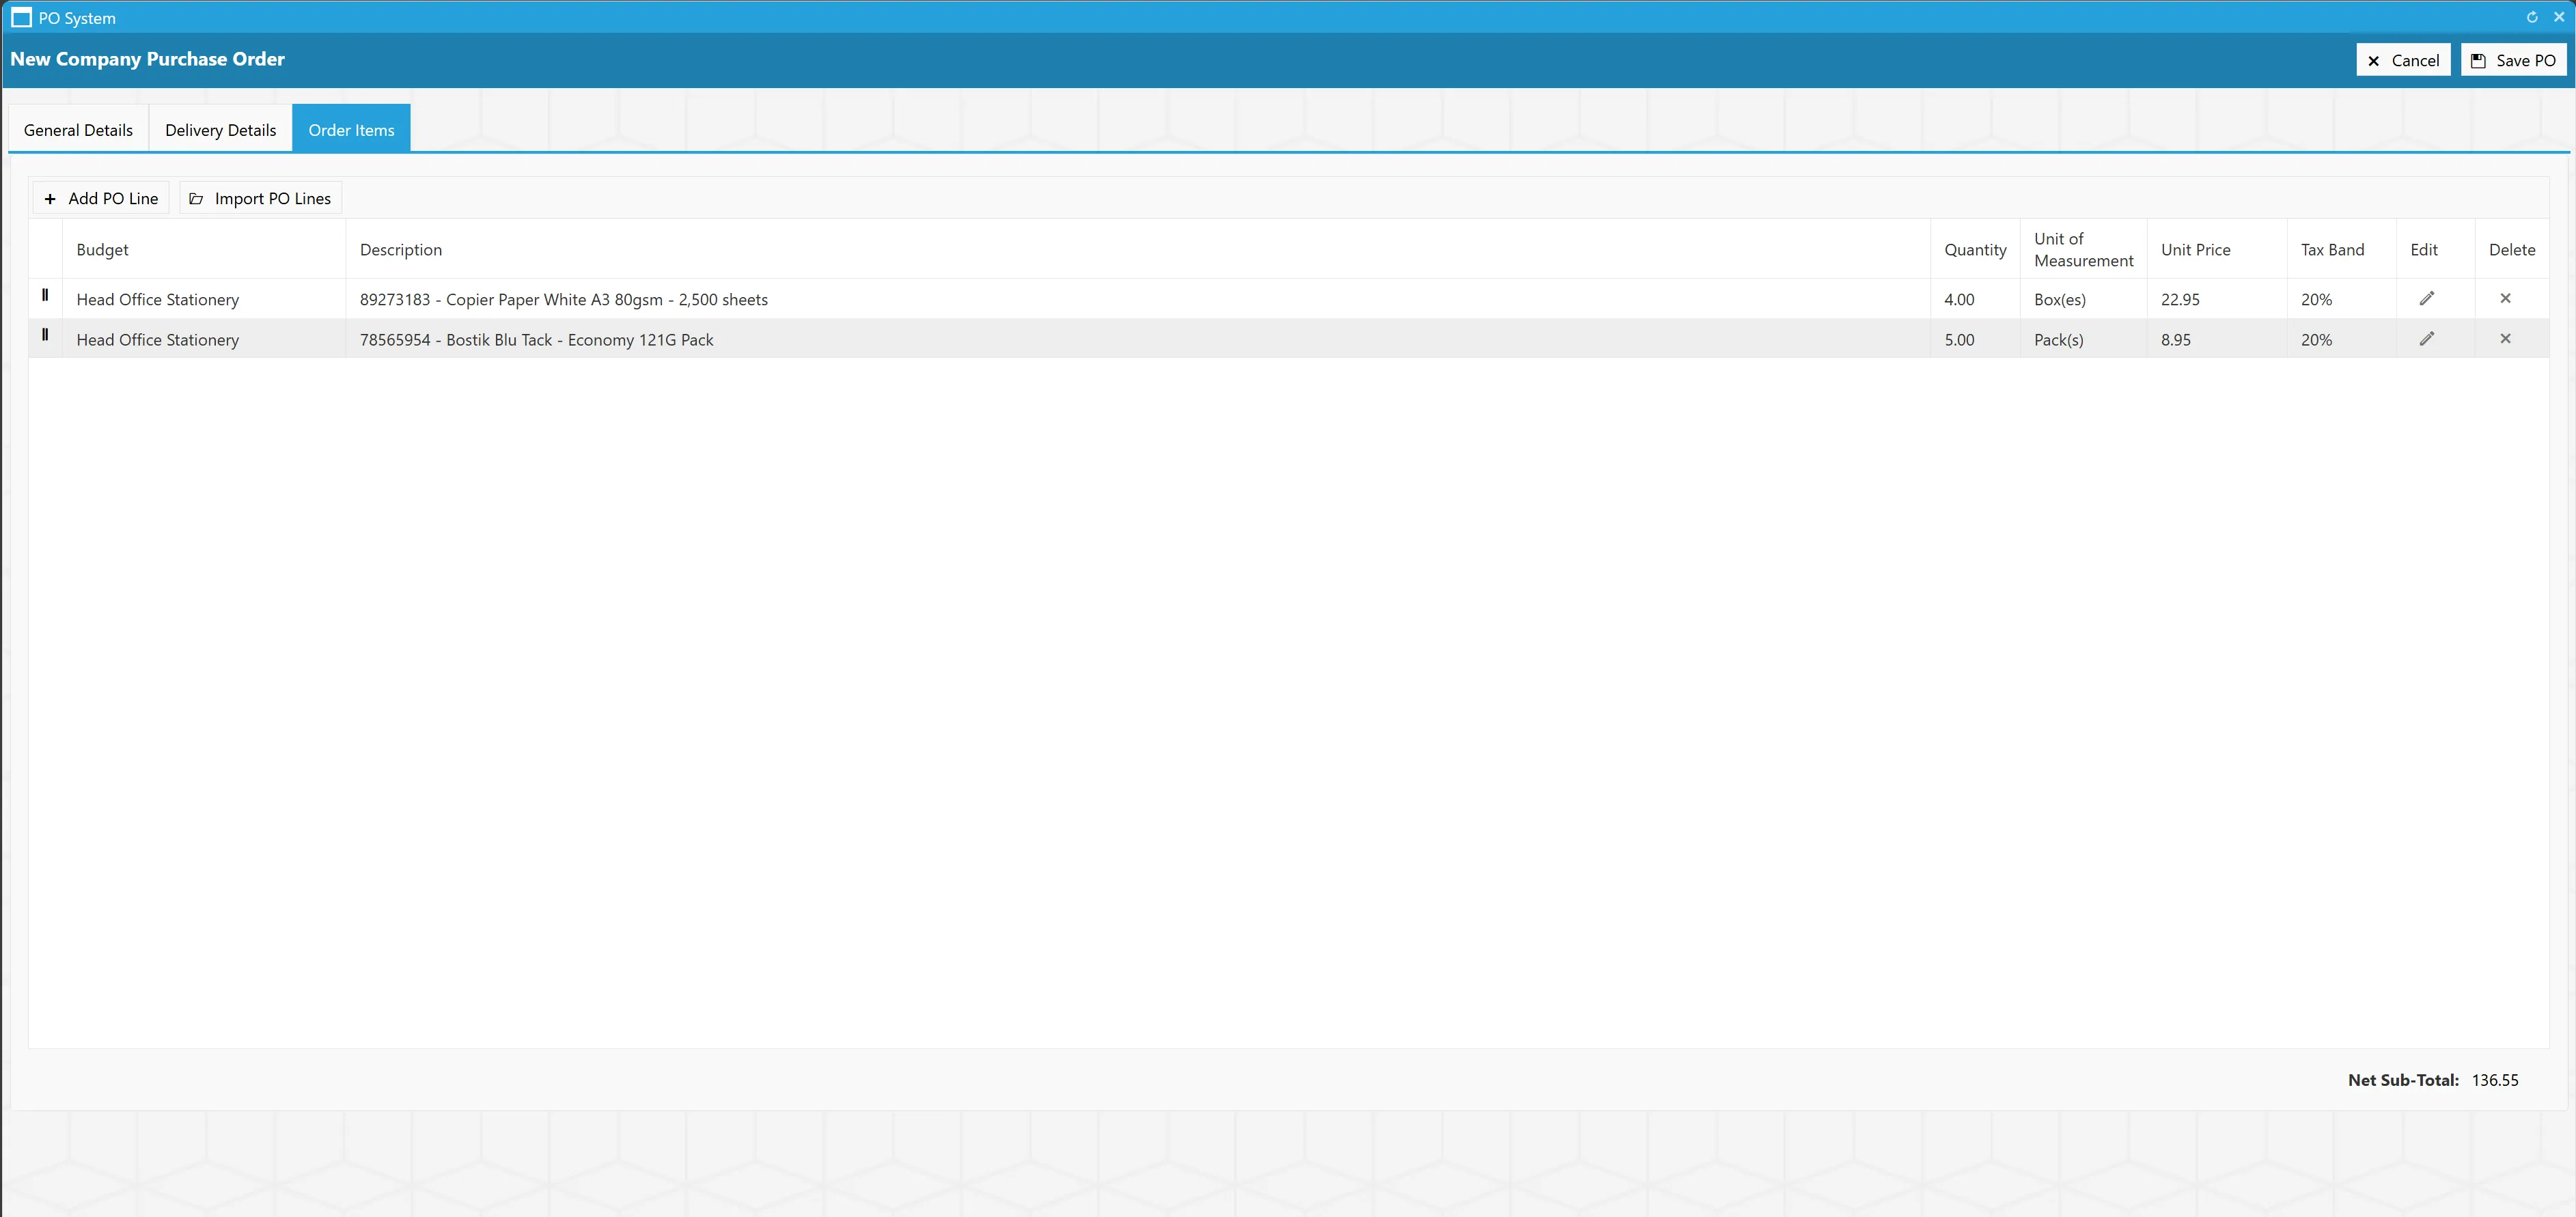Switch to the General Details tab
The width and height of the screenshot is (2576, 1217).
tap(78, 129)
